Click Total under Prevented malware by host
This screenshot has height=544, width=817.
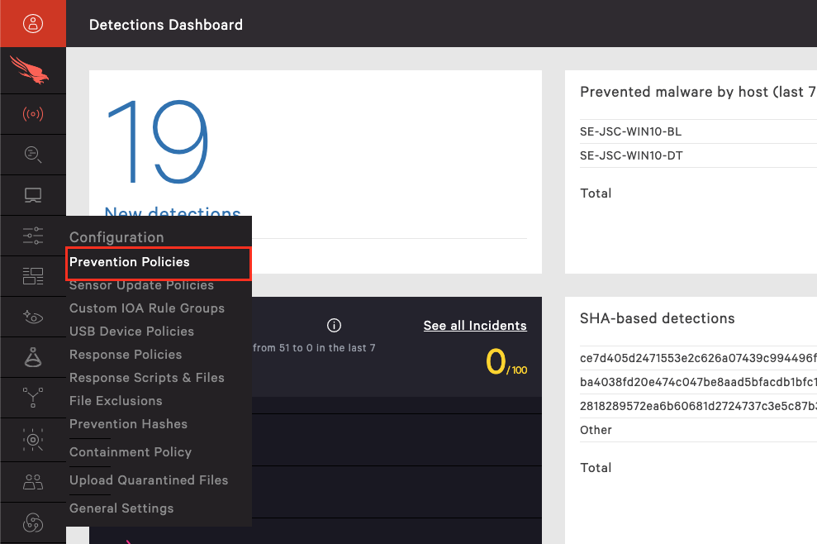[596, 193]
